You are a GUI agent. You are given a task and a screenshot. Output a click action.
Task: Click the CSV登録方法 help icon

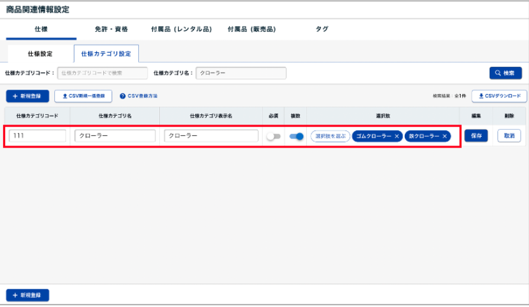[x=123, y=96]
